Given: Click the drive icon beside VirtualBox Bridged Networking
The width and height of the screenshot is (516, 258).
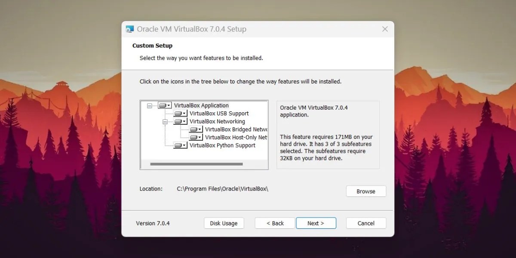Looking at the screenshot, I should click(193, 129).
